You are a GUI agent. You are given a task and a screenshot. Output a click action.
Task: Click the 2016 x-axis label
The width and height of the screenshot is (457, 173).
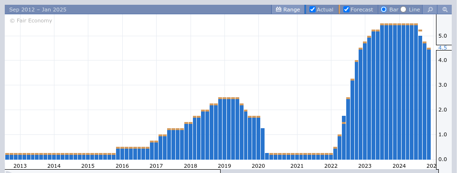122,166
